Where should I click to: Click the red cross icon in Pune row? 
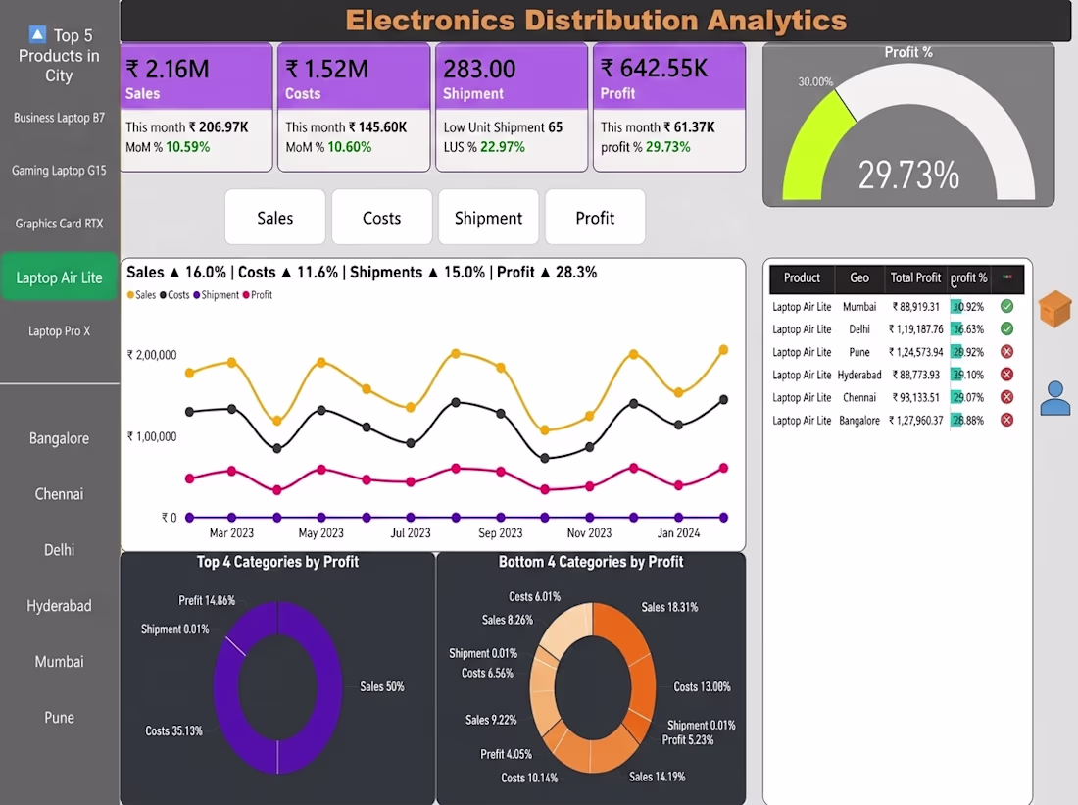[x=1006, y=352]
